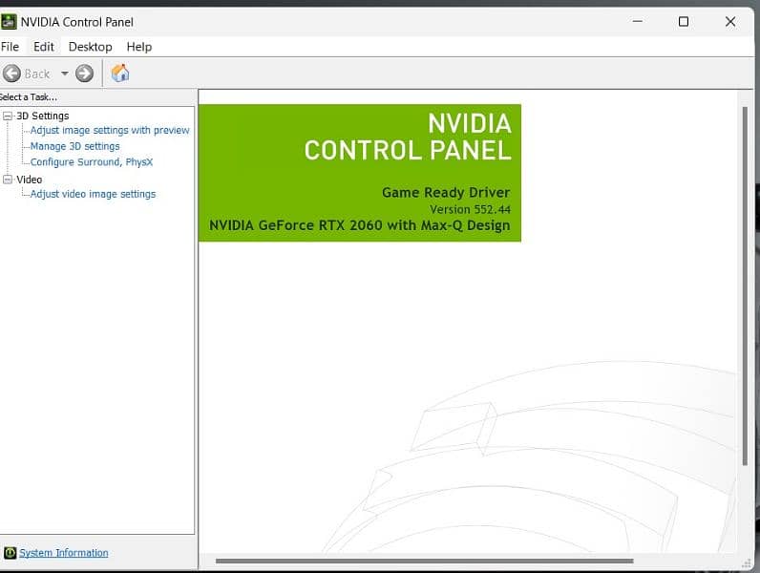Open the File menu
Image resolution: width=760 pixels, height=573 pixels.
10,46
